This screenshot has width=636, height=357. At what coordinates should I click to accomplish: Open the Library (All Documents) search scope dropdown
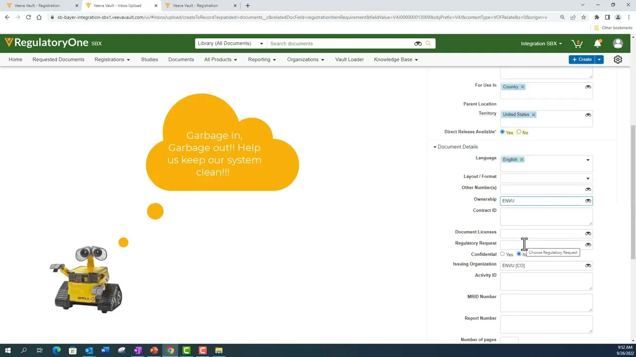point(230,44)
